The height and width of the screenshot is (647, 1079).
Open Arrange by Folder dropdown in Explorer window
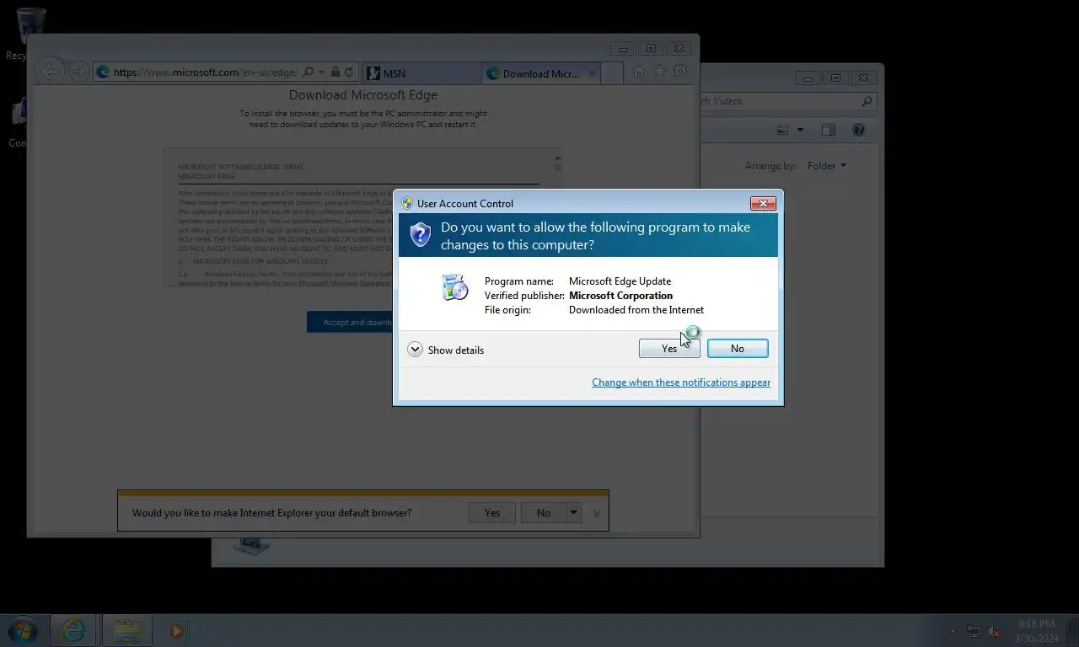coord(827,166)
